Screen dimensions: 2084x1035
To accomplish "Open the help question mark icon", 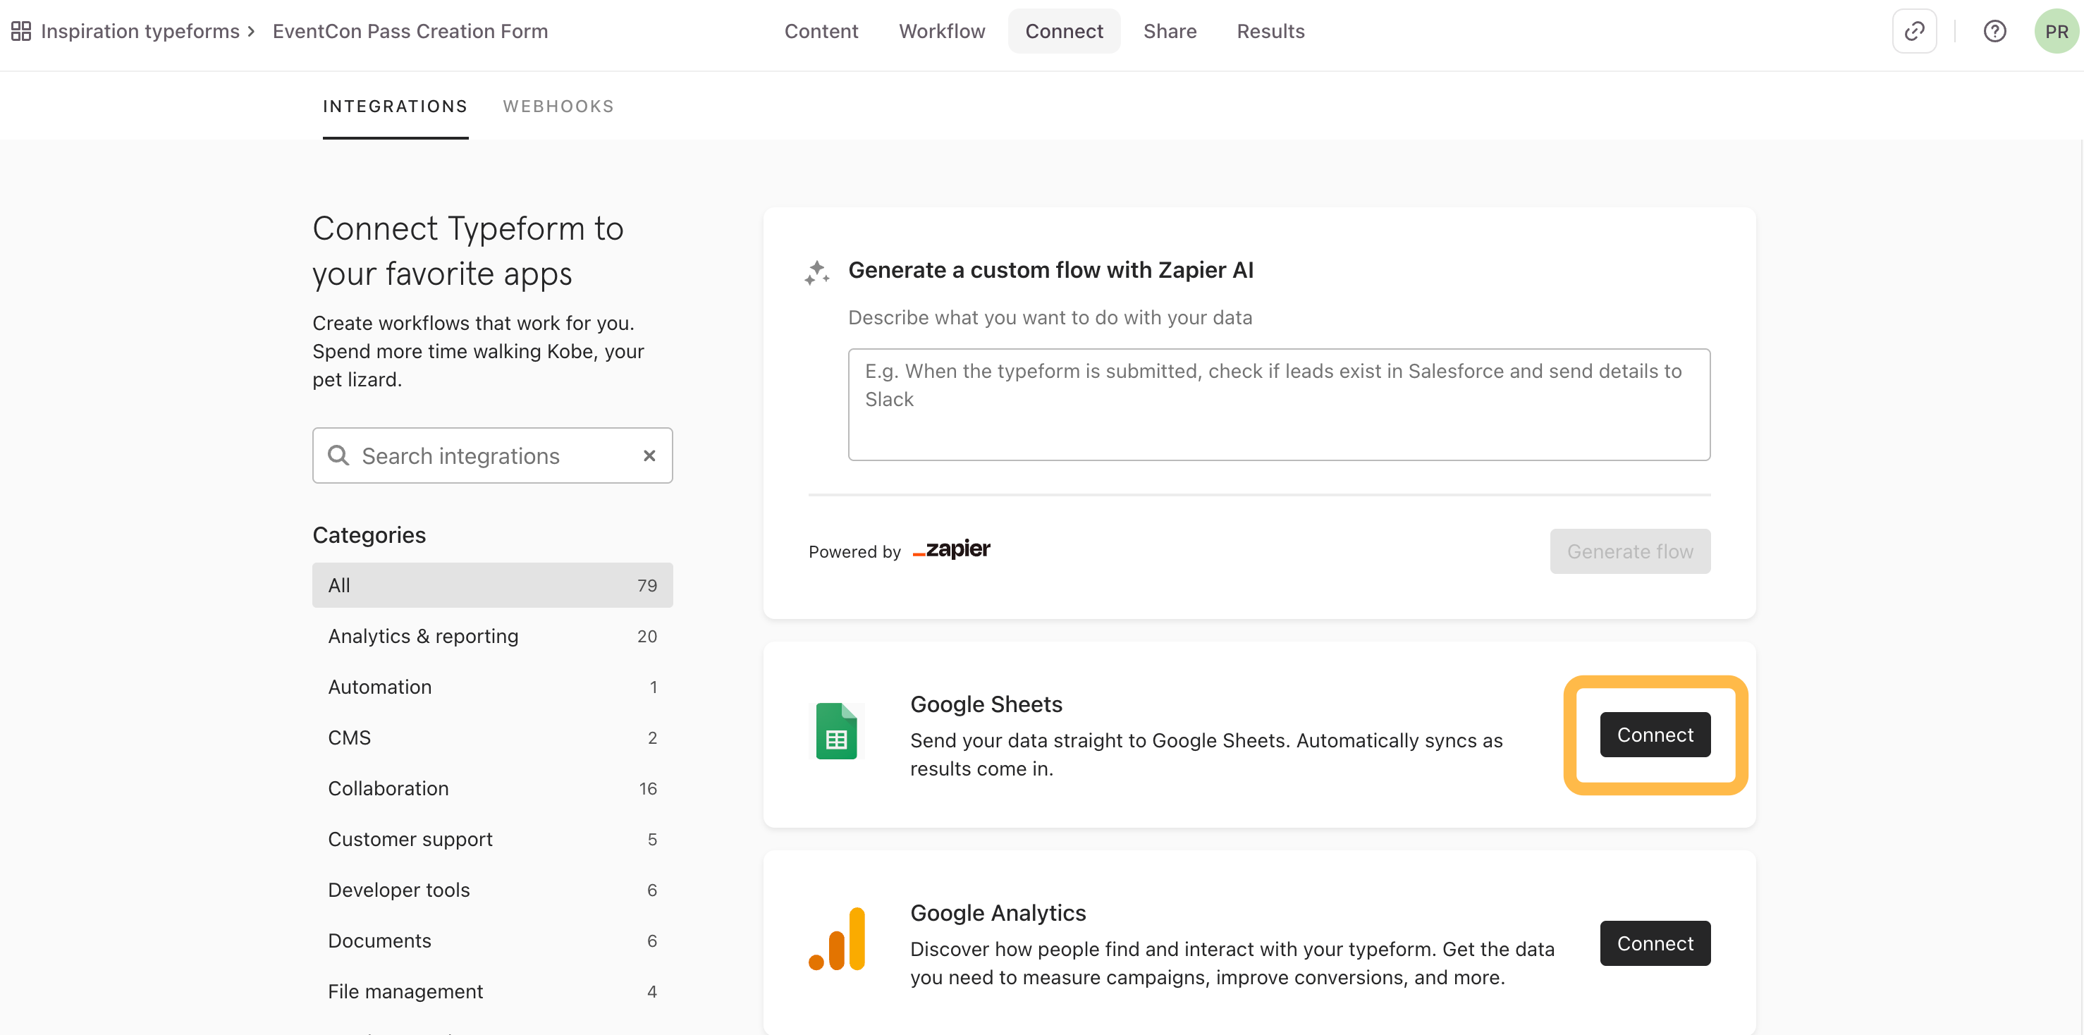I will click(x=1994, y=31).
